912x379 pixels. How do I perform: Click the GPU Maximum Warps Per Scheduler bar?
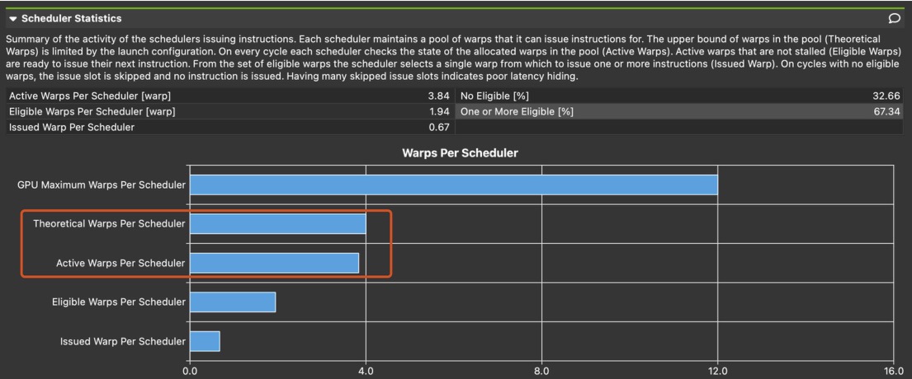point(454,185)
